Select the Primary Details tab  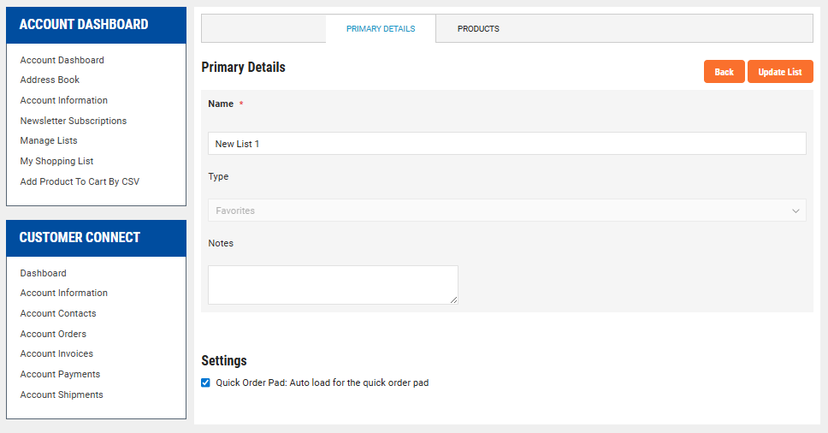click(381, 28)
